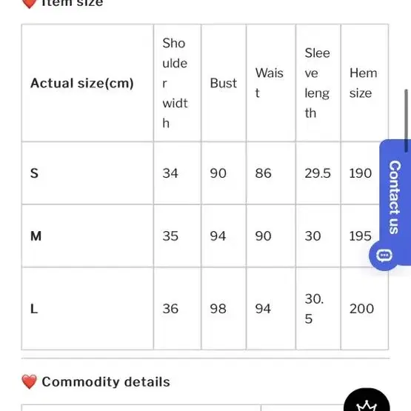Click the Waist column header
The height and width of the screenshot is (411, 411).
click(x=271, y=83)
